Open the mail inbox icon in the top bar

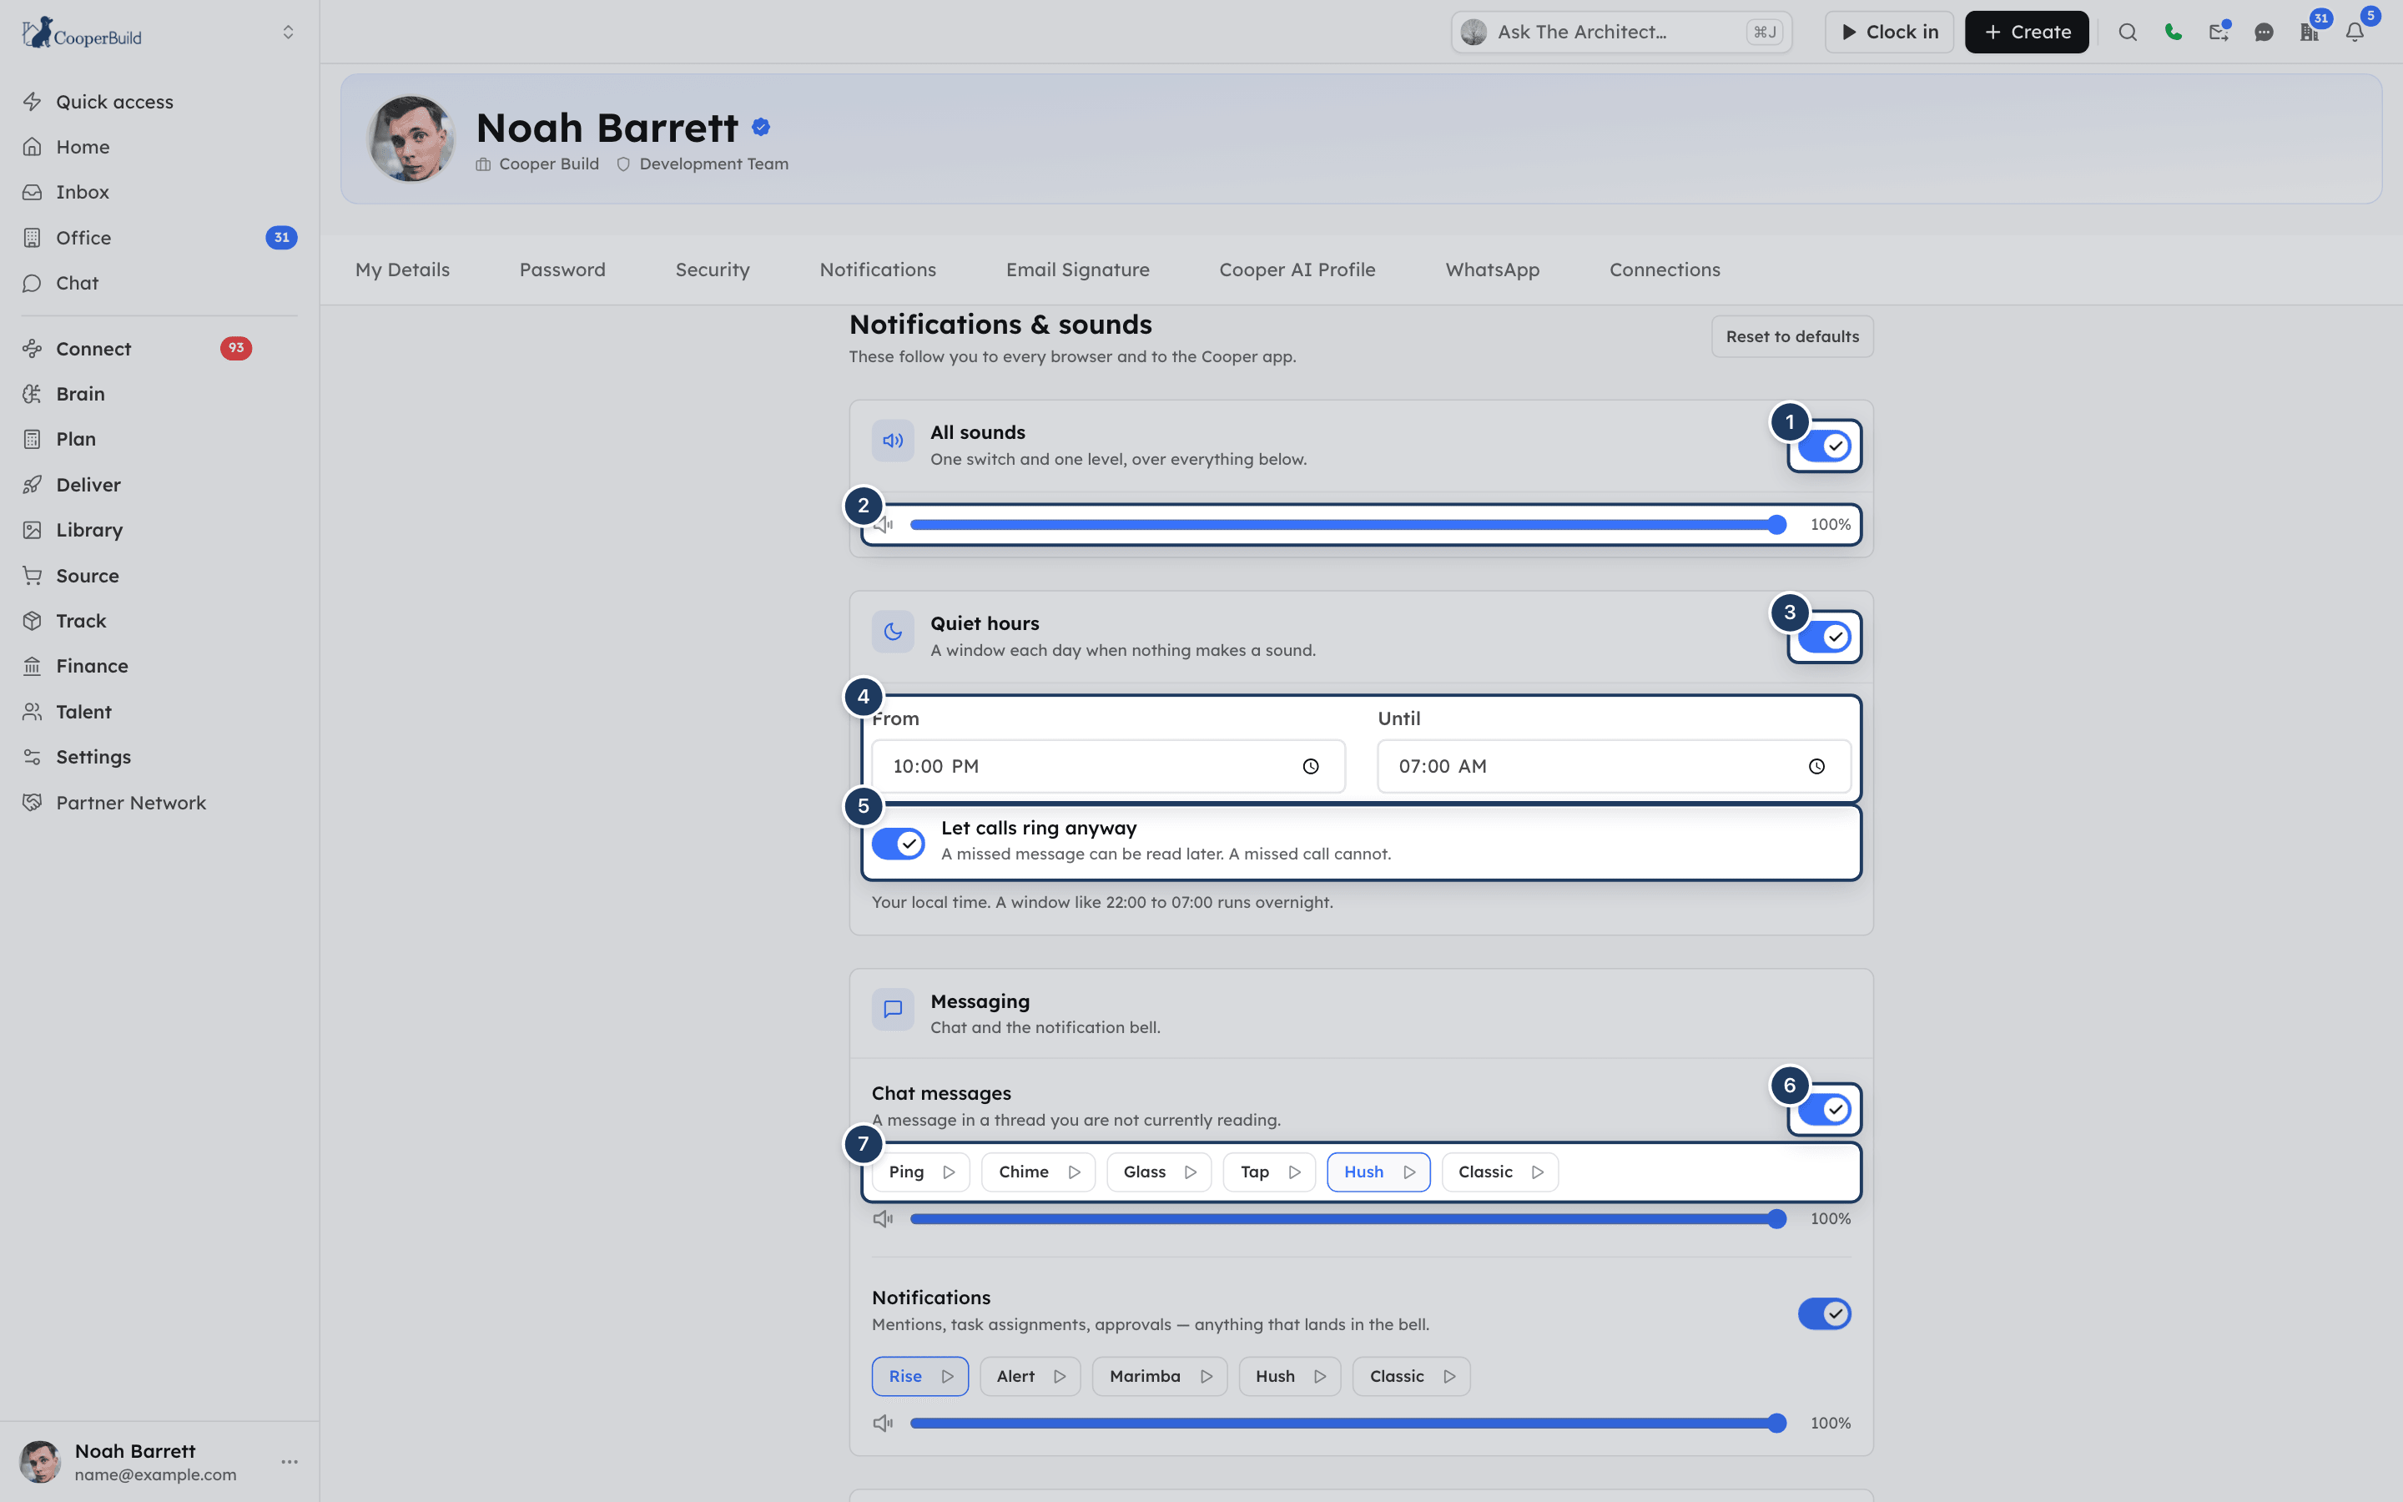coord(2219,32)
